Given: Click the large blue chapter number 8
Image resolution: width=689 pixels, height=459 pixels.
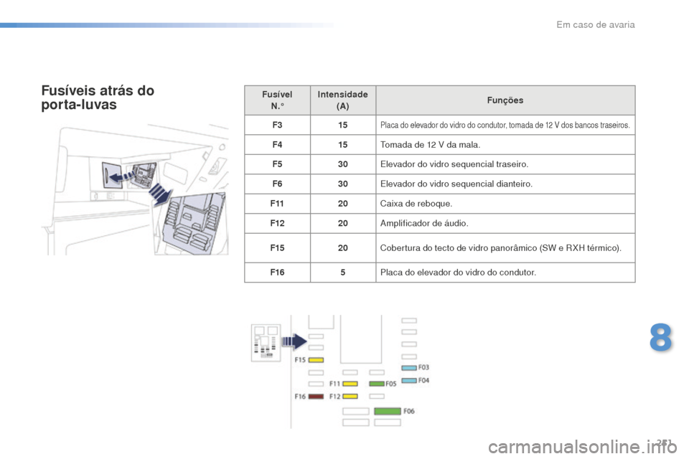Looking at the screenshot, I should click(661, 337).
